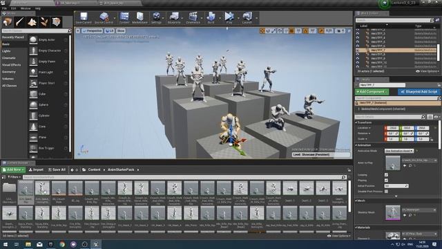This screenshot has width=442, height=249.
Task: Open the Skeletal Mesh asset dropdown
Action: click(419, 210)
